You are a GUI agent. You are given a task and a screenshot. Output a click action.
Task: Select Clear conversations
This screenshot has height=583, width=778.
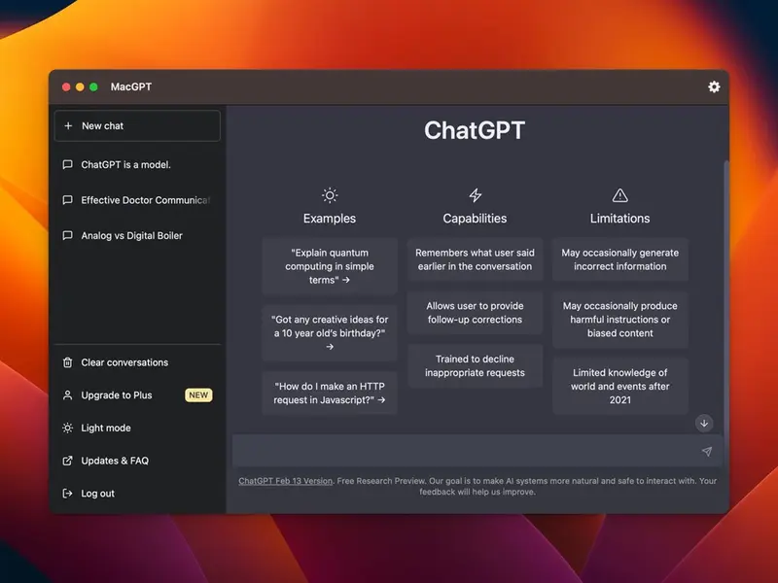(x=137, y=362)
